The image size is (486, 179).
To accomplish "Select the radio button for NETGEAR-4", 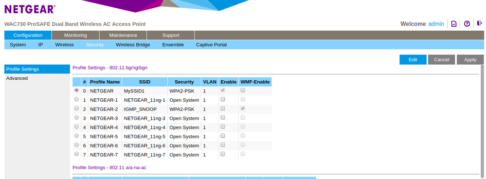I will pyautogui.click(x=76, y=126).
